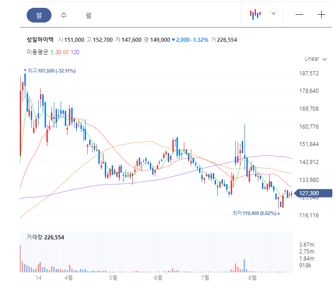
Task: Click the 3.67m volume axis label
Action: (x=307, y=244)
